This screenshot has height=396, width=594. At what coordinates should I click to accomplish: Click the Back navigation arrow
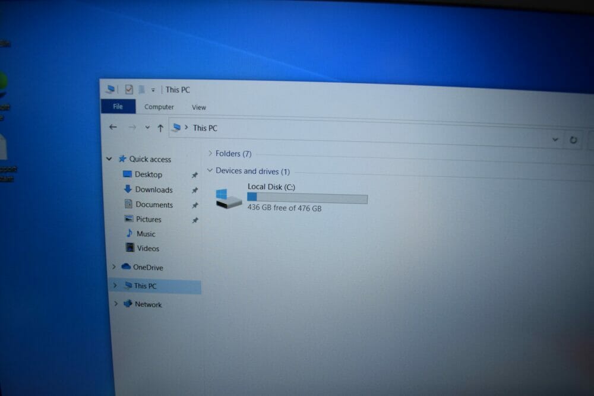point(113,127)
